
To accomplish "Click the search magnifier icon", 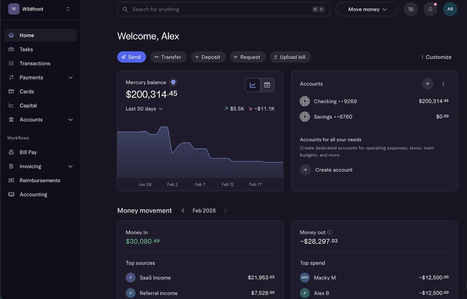I will [x=125, y=9].
